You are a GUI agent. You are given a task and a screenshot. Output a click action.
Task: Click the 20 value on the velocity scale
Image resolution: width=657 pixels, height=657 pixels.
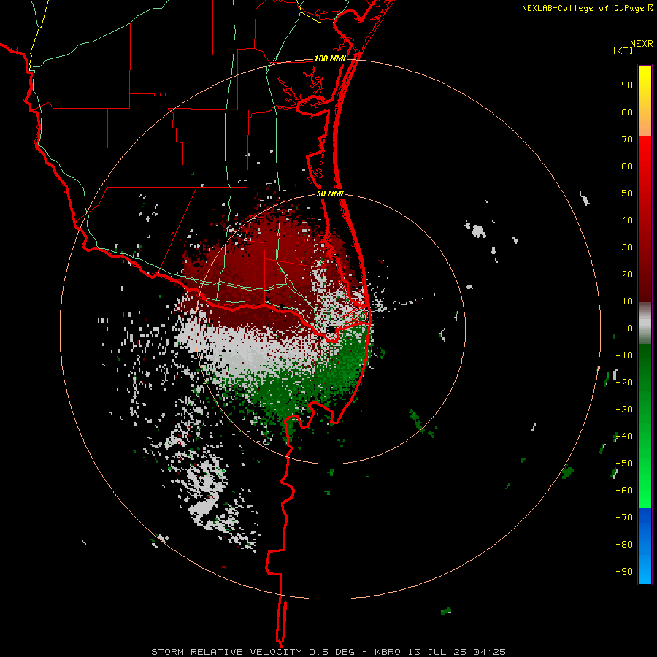[x=627, y=274]
